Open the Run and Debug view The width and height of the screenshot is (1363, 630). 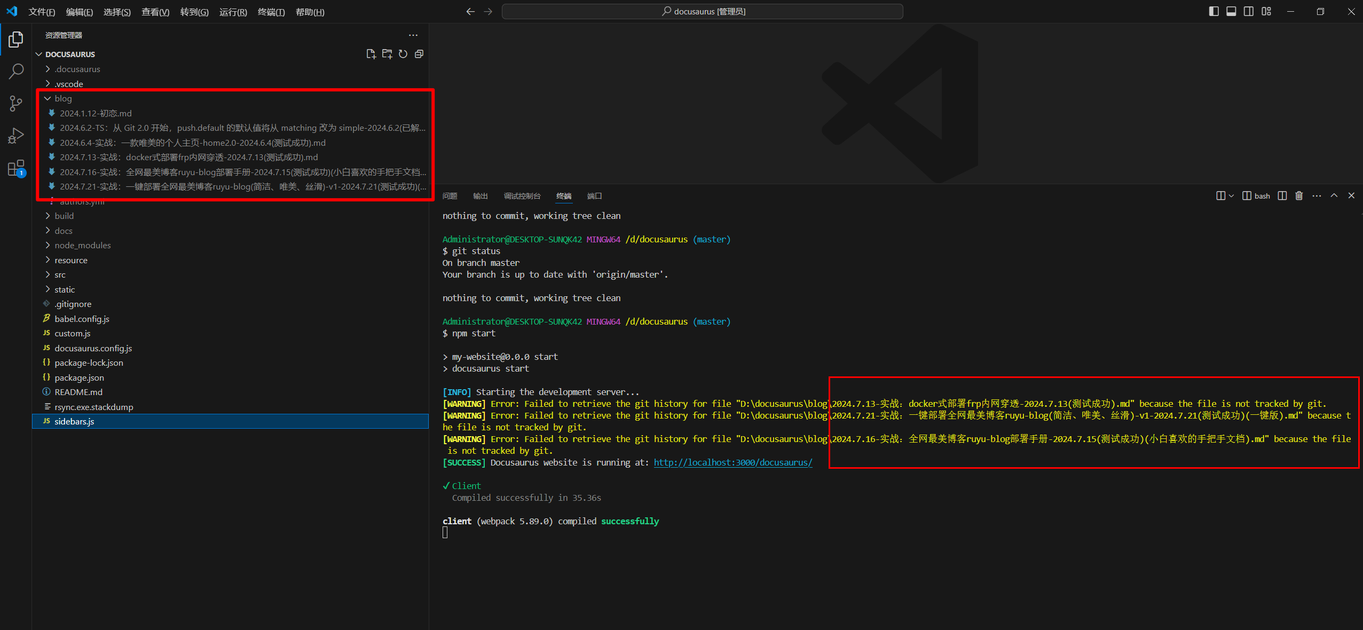click(16, 136)
